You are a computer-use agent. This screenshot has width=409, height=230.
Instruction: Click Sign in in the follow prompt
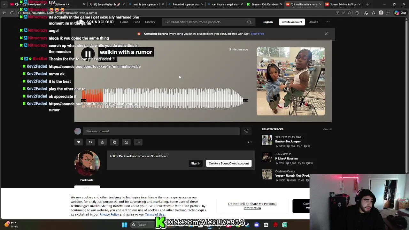pos(196,164)
